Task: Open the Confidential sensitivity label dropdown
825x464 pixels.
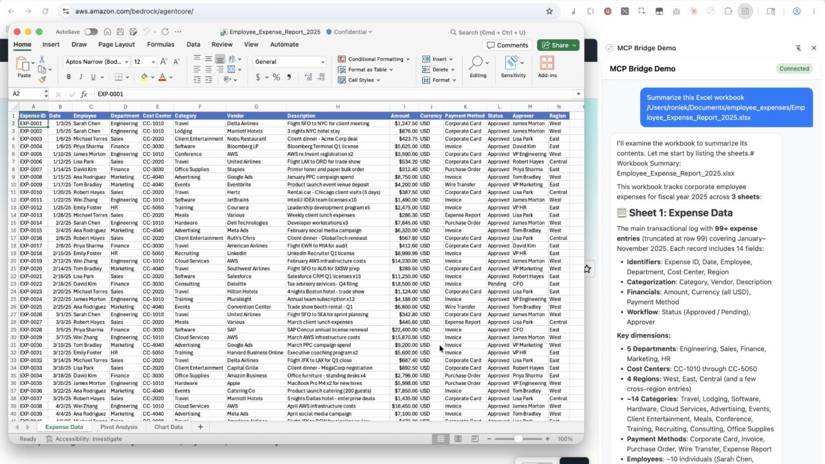Action: click(349, 32)
